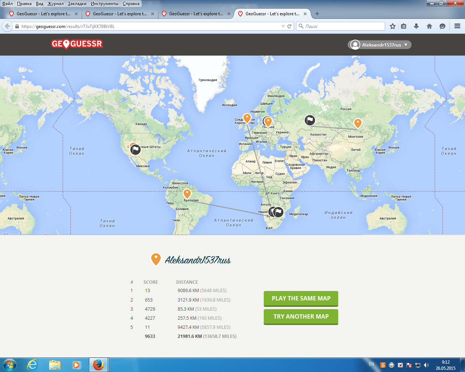This screenshot has width=465, height=372.
Task: Expand the address bar history dropdown
Action: tap(283, 26)
